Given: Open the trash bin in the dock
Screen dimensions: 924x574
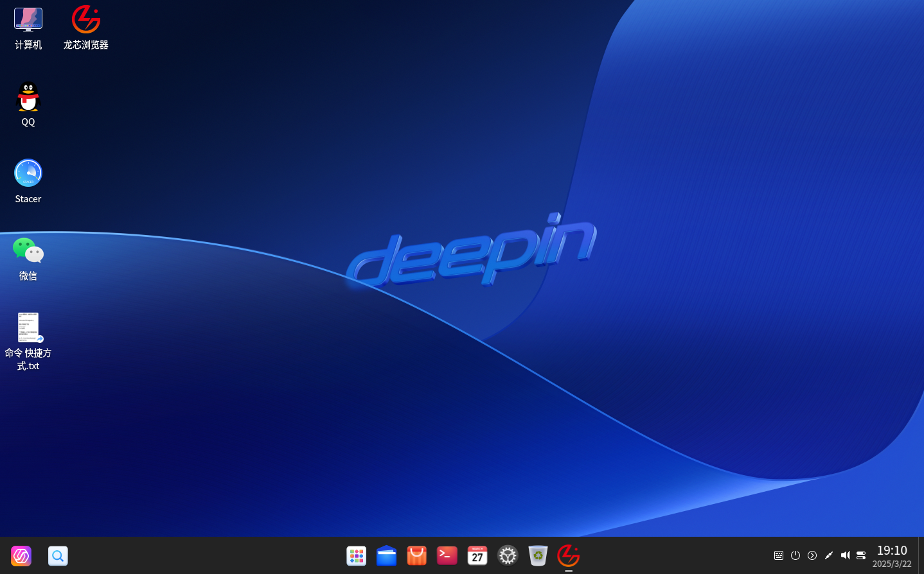Looking at the screenshot, I should coord(538,556).
